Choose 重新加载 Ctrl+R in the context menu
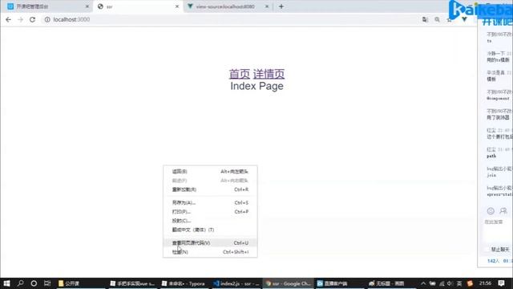 [x=210, y=189]
